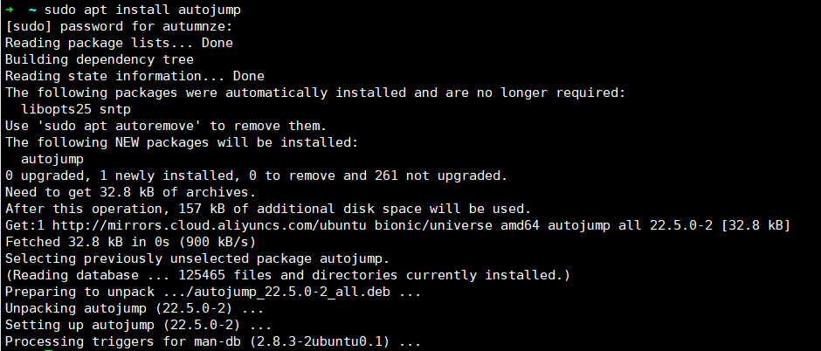Click the 'Reading database ... 125465 files' line
The height and width of the screenshot is (351, 821).
(287, 275)
